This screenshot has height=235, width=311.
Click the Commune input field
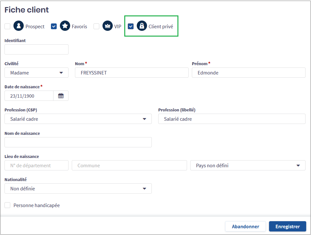tap(129, 165)
